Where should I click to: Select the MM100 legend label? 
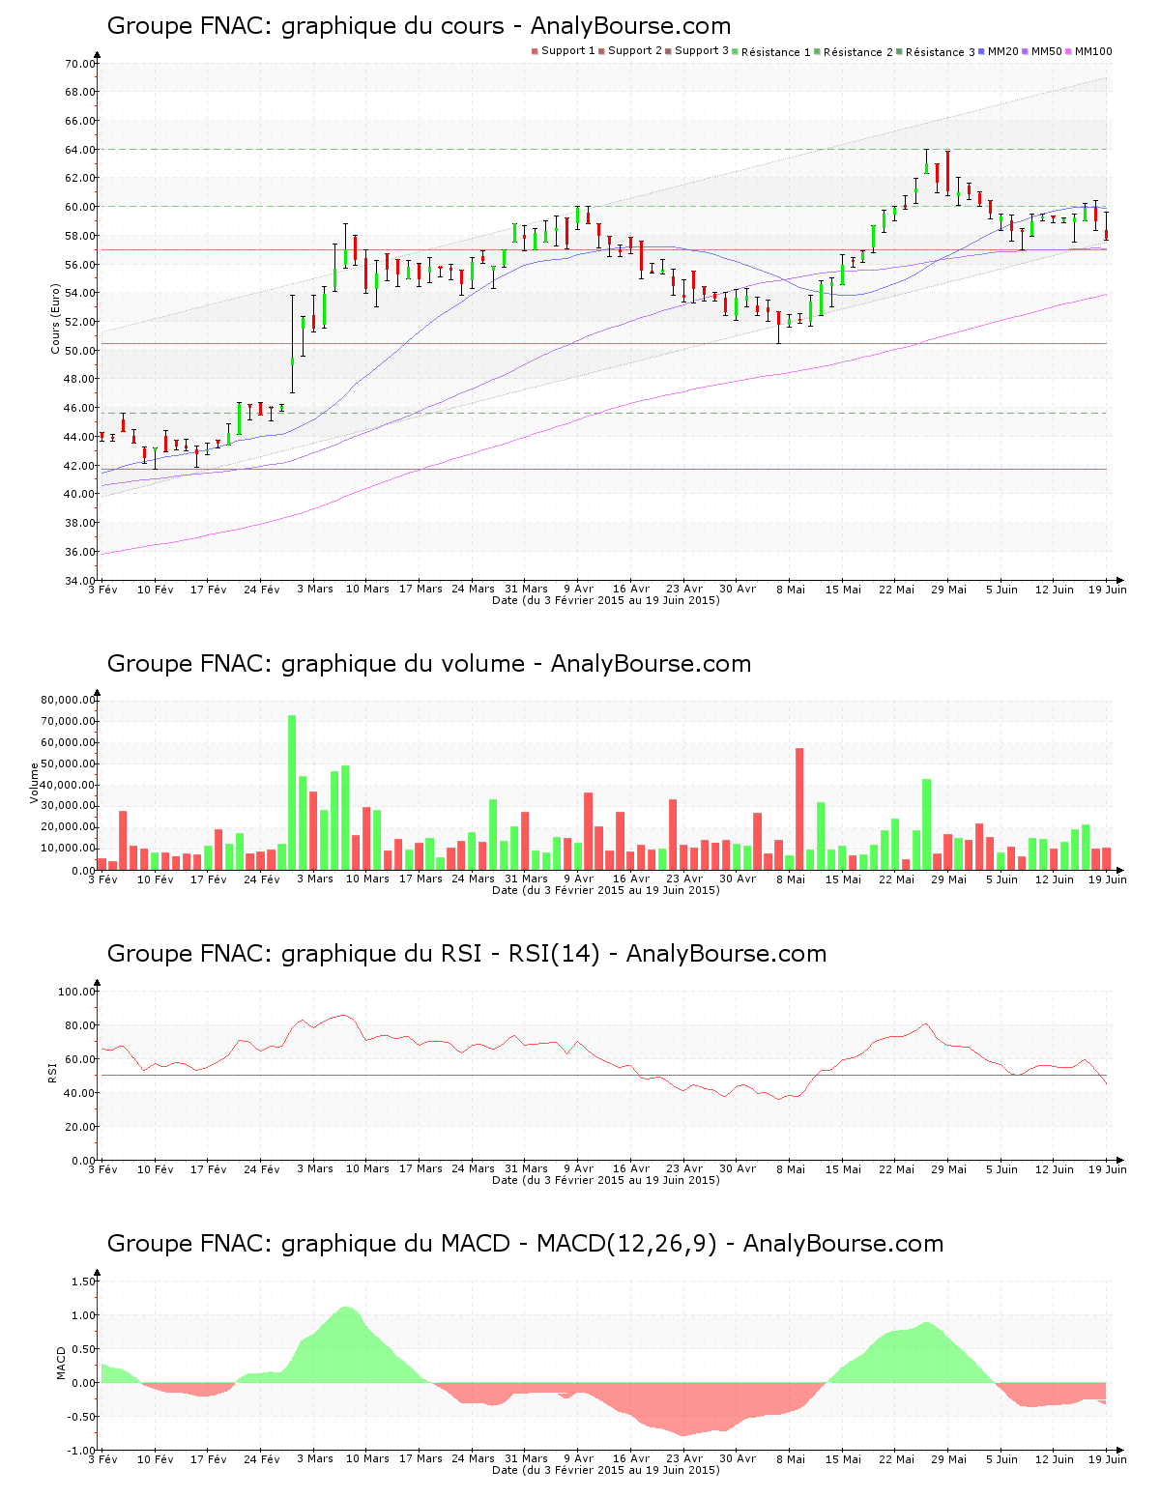click(1093, 51)
